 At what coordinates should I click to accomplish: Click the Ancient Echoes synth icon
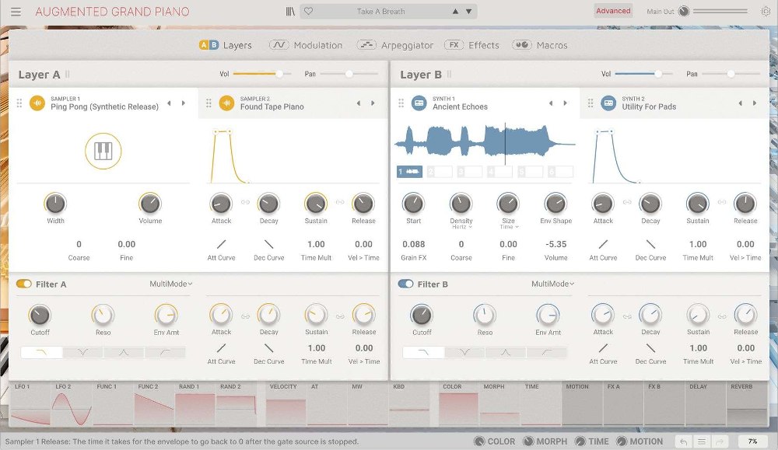(x=419, y=103)
